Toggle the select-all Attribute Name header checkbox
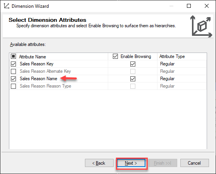Screen dimensions: 216x174 coord(13,56)
